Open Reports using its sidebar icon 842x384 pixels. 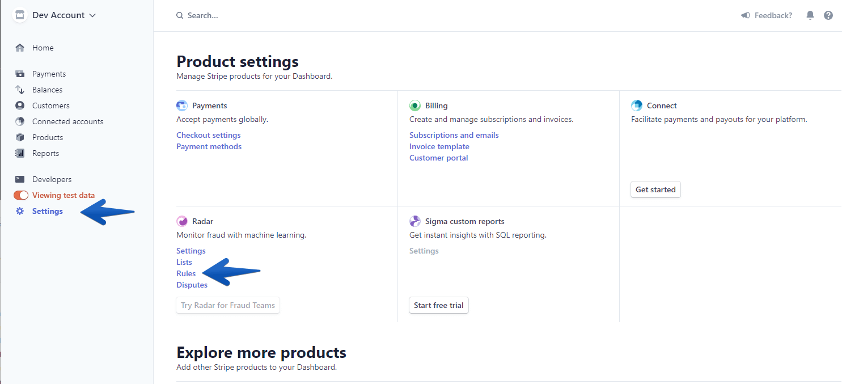(20, 153)
